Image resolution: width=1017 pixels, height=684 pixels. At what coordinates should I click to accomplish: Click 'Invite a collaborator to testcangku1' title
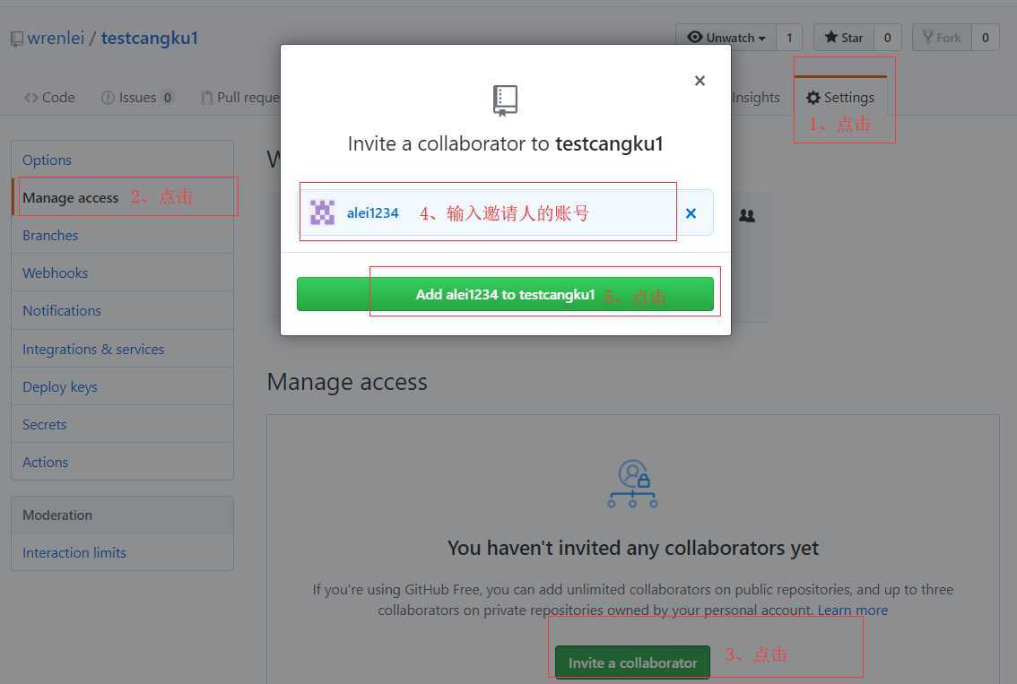click(505, 143)
